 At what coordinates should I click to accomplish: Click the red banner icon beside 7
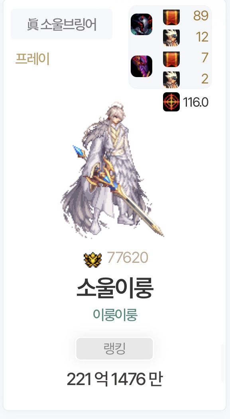pos(171,60)
